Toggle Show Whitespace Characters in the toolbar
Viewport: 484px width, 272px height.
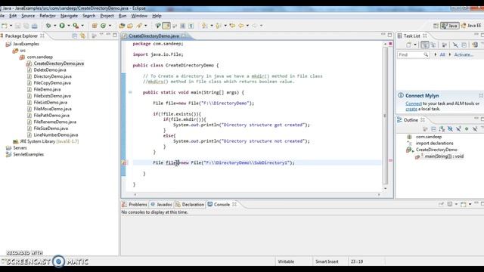pyautogui.click(x=191, y=26)
